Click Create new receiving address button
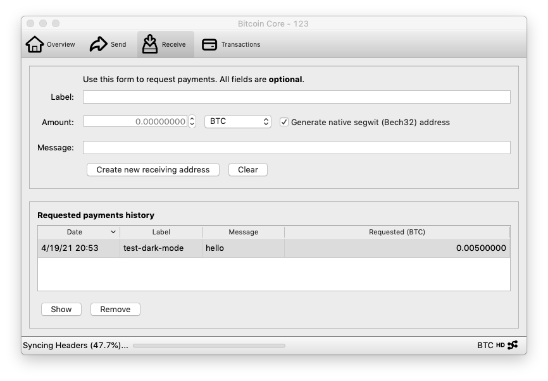 (x=153, y=169)
